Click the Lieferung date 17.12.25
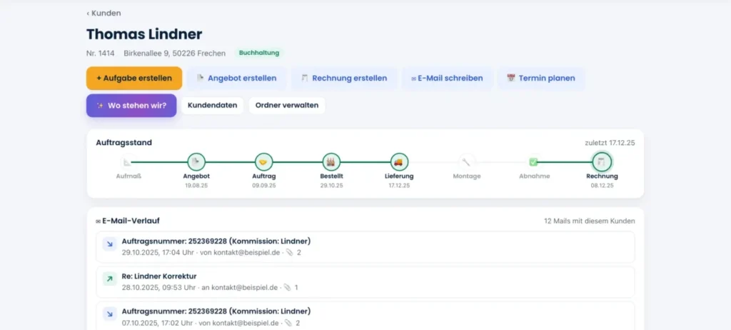This screenshot has height=330, width=731. tap(399, 185)
